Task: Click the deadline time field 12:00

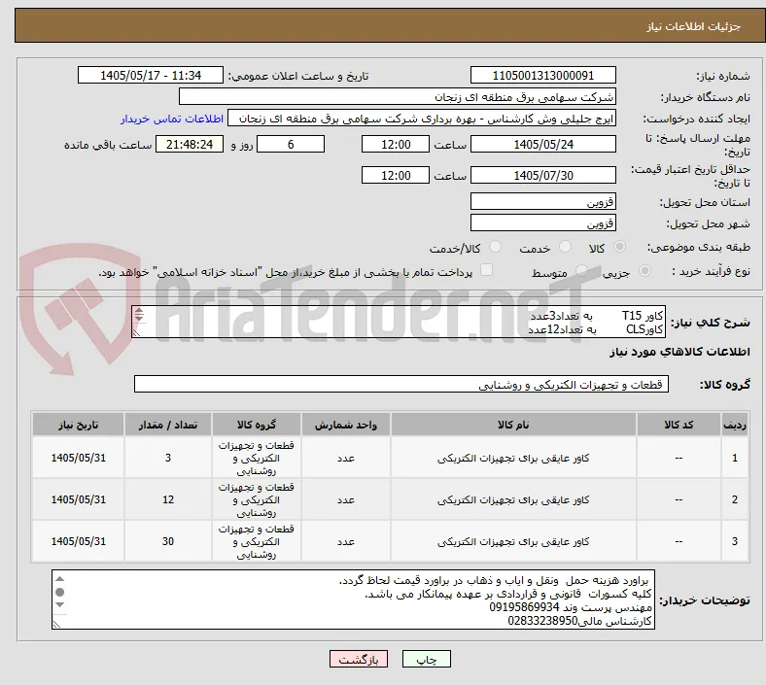Action: pos(396,144)
